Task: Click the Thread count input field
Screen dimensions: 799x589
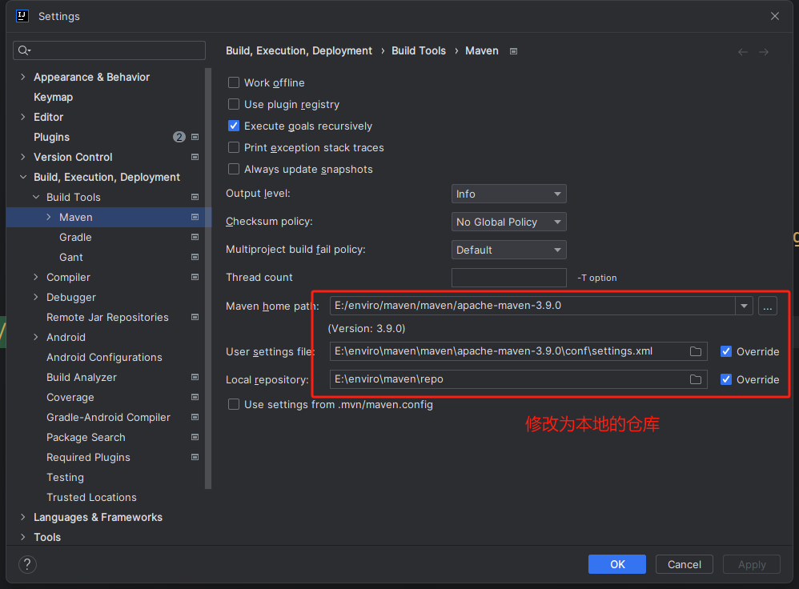Action: pos(508,278)
